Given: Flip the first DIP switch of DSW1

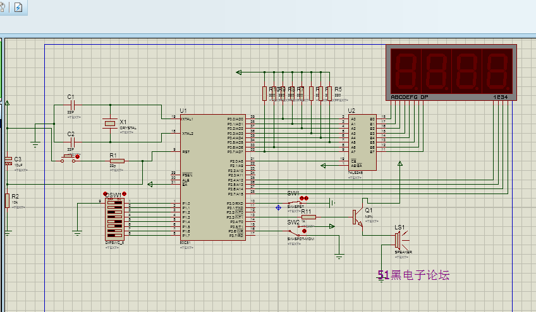Looking at the screenshot, I should (114, 203).
